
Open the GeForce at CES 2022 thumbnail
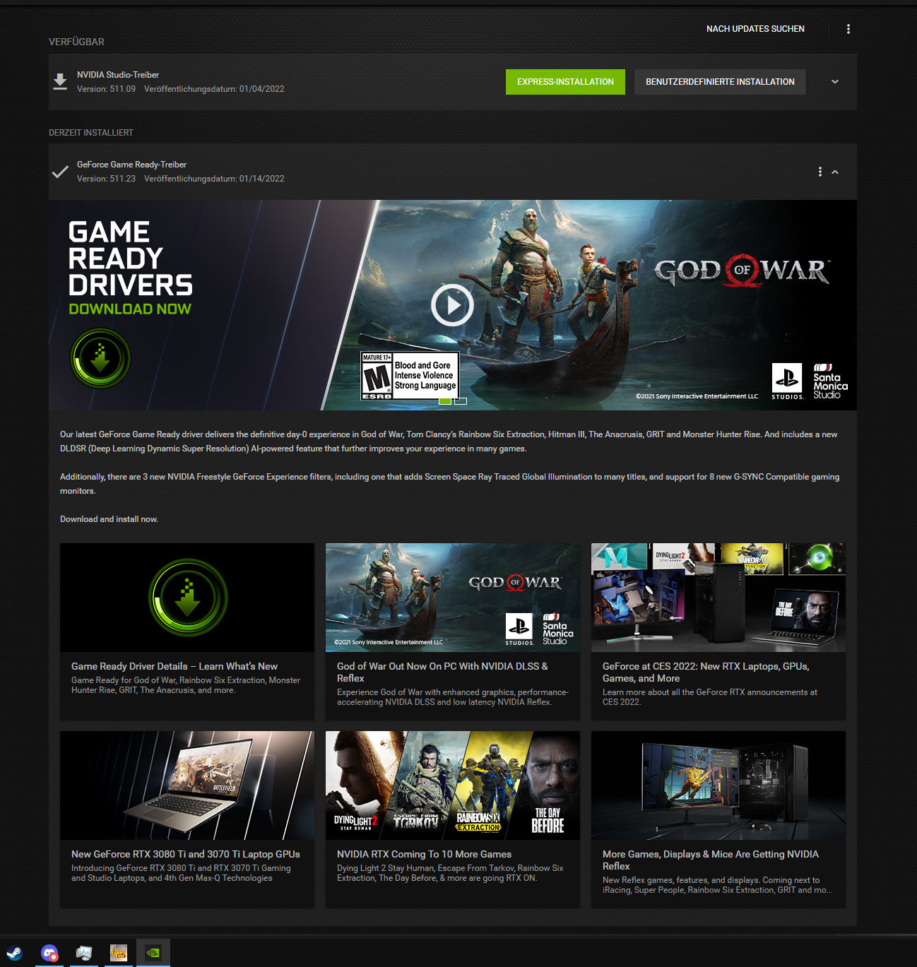click(718, 598)
